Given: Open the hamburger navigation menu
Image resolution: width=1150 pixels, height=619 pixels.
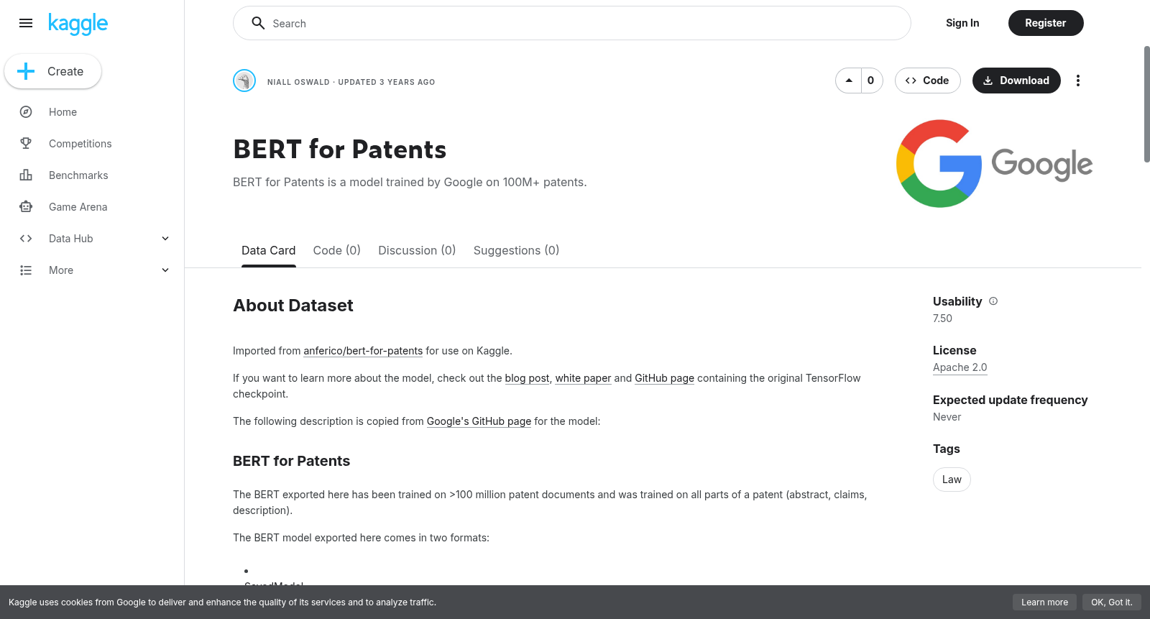Looking at the screenshot, I should click(26, 23).
